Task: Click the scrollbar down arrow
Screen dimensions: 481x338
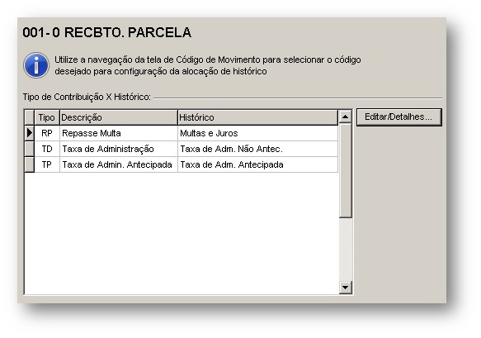Action: pos(346,288)
